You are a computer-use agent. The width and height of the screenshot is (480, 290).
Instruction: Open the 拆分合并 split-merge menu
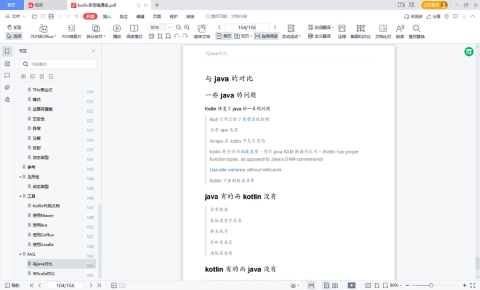point(96,31)
